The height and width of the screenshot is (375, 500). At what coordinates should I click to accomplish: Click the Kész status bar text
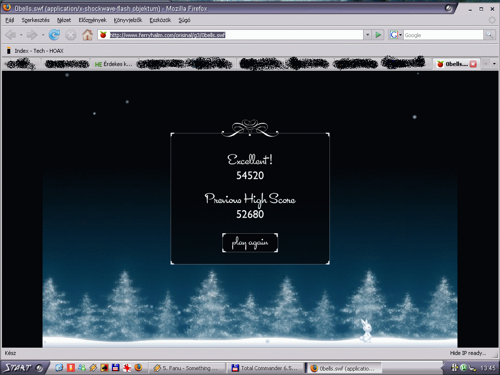point(11,353)
